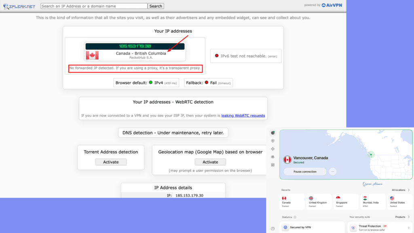414x233 pixels.
Task: Click the Vancouver, Canada location title
Action: pos(311,158)
